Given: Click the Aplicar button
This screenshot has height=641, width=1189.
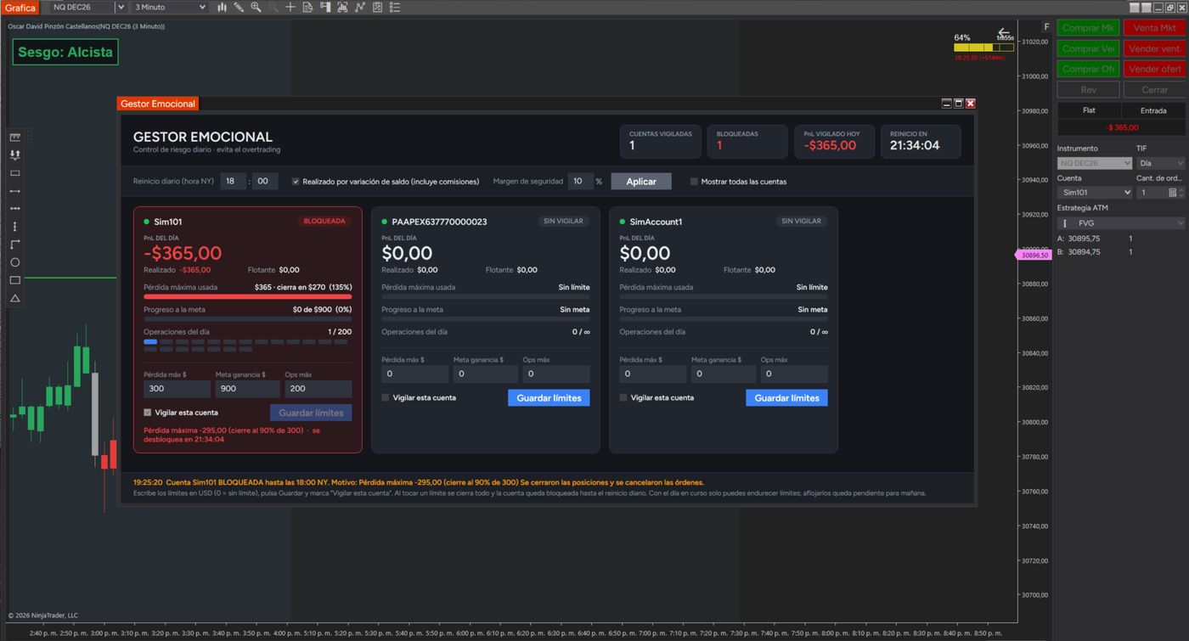Looking at the screenshot, I should (x=641, y=182).
